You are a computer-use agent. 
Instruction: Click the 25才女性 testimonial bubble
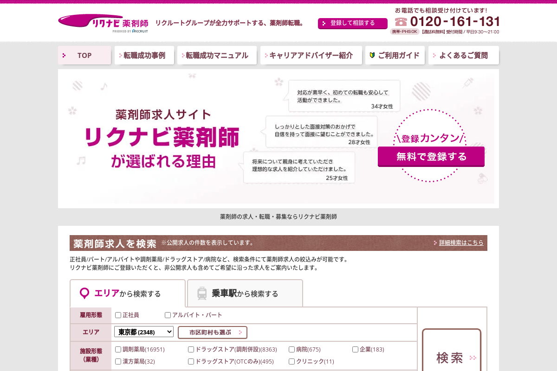pos(298,167)
